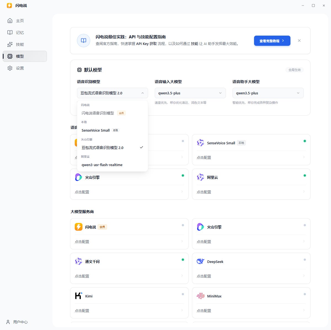Select 豆包流式语音识别模型 2.0 checked option
Screen dimensions: 331x330
coord(113,148)
